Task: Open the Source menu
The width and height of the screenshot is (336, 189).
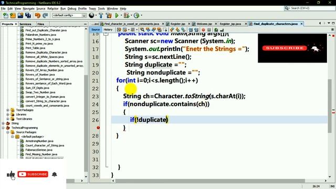Action: pyautogui.click(x=41, y=8)
